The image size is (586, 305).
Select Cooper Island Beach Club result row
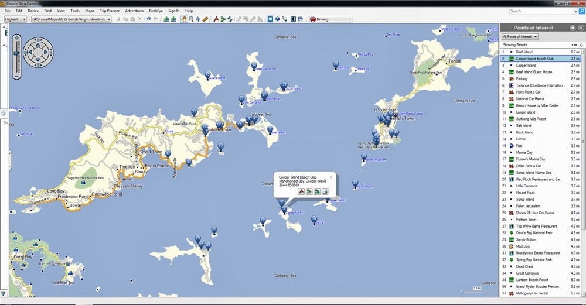point(540,59)
